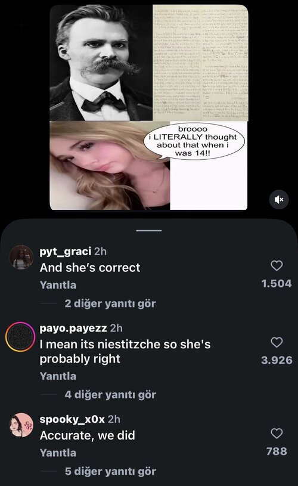Open spooky_x0x's profile avatar
The image size is (298, 486).
click(x=21, y=425)
